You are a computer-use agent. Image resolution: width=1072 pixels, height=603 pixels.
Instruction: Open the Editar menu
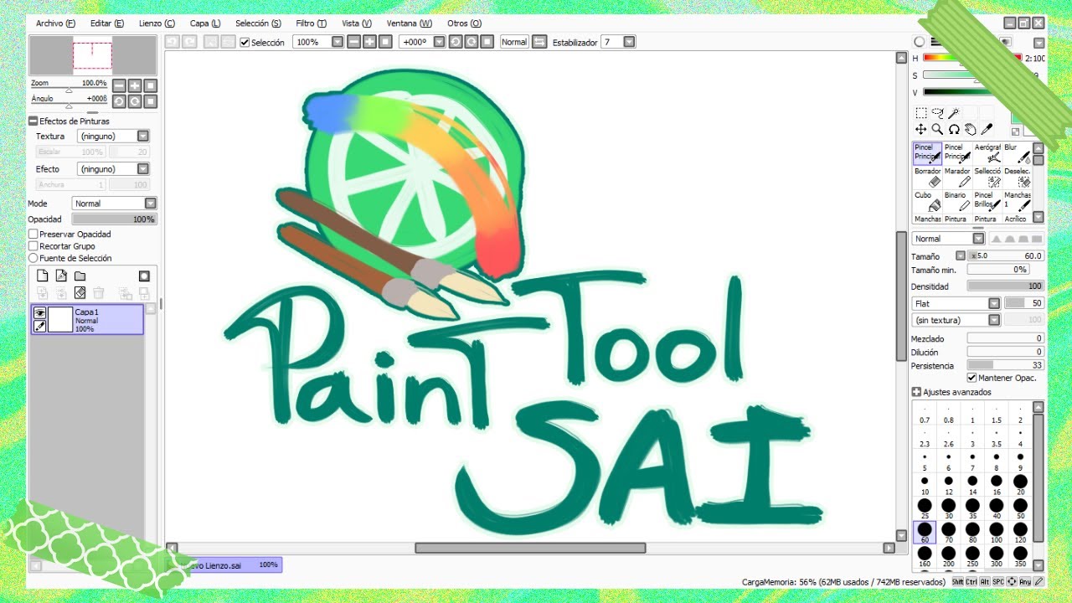pyautogui.click(x=107, y=23)
